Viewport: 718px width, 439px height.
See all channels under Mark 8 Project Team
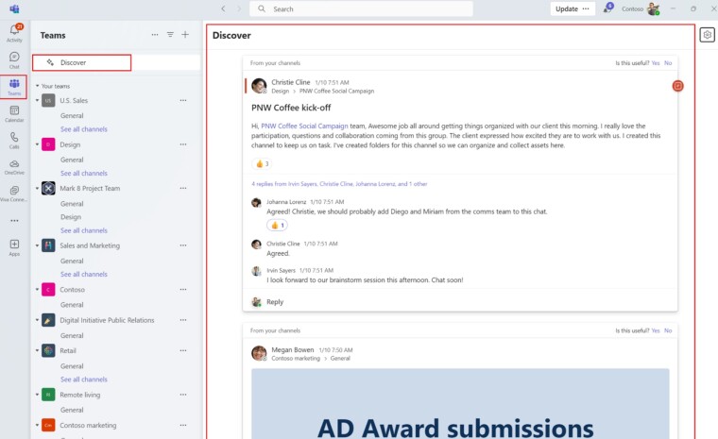click(84, 230)
